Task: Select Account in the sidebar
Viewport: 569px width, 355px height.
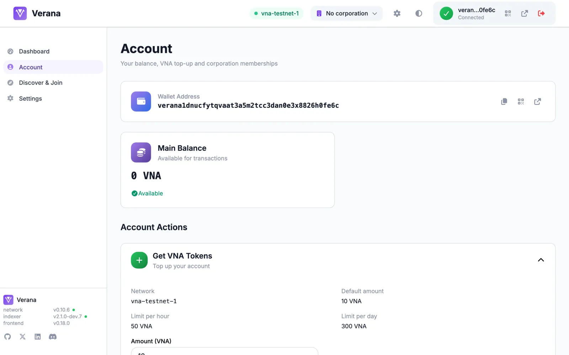Action: pyautogui.click(x=53, y=67)
